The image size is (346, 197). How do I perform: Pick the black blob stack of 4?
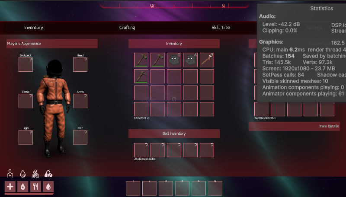(190, 60)
